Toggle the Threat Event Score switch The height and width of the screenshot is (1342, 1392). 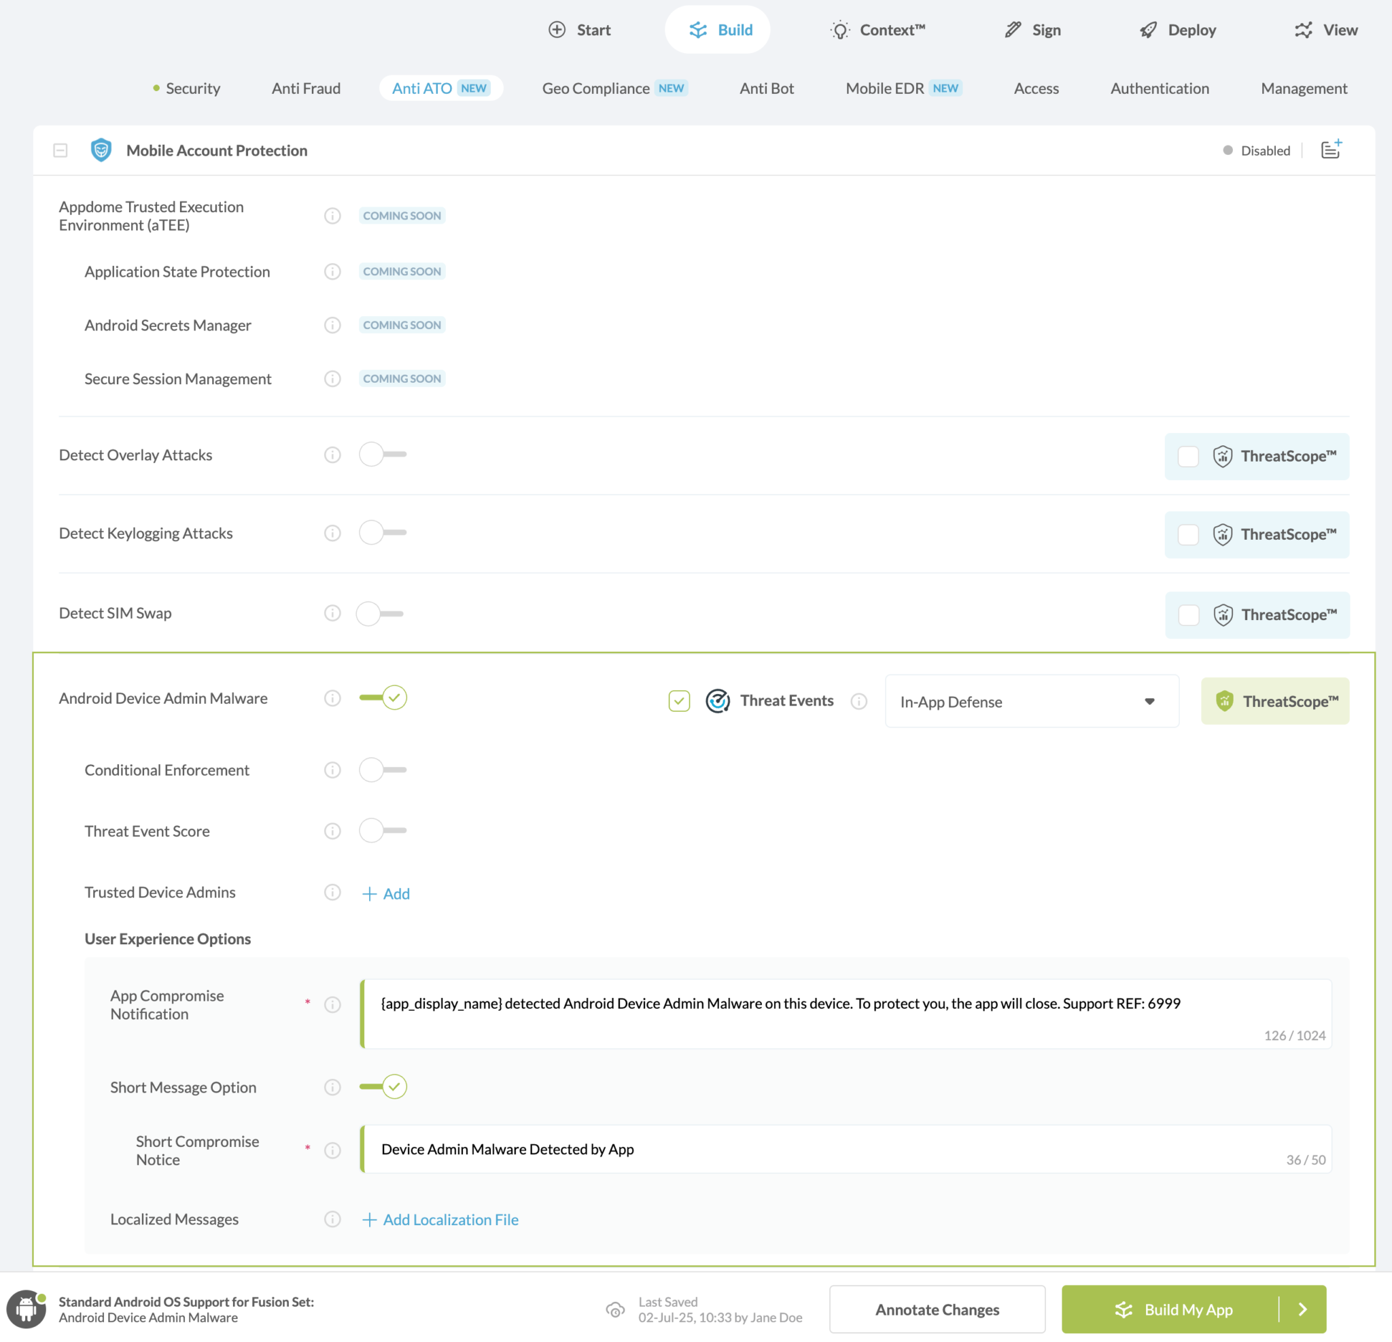[382, 831]
